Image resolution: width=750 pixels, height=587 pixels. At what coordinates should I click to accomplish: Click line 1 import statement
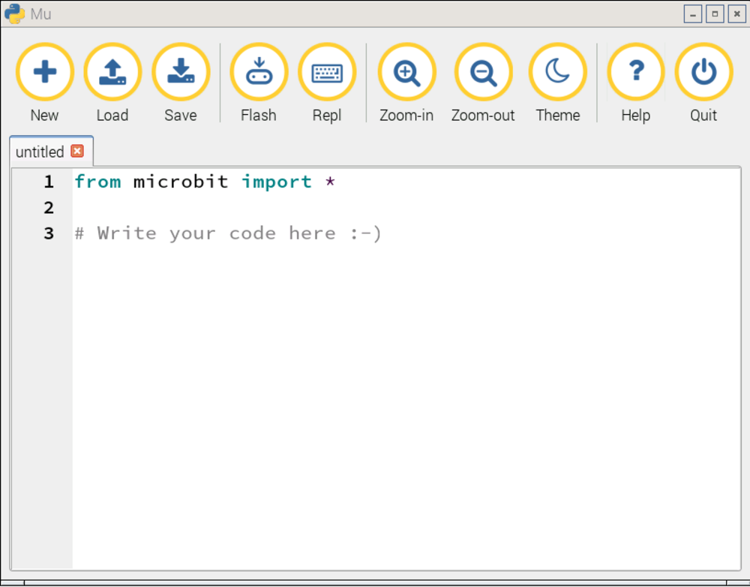click(x=205, y=182)
